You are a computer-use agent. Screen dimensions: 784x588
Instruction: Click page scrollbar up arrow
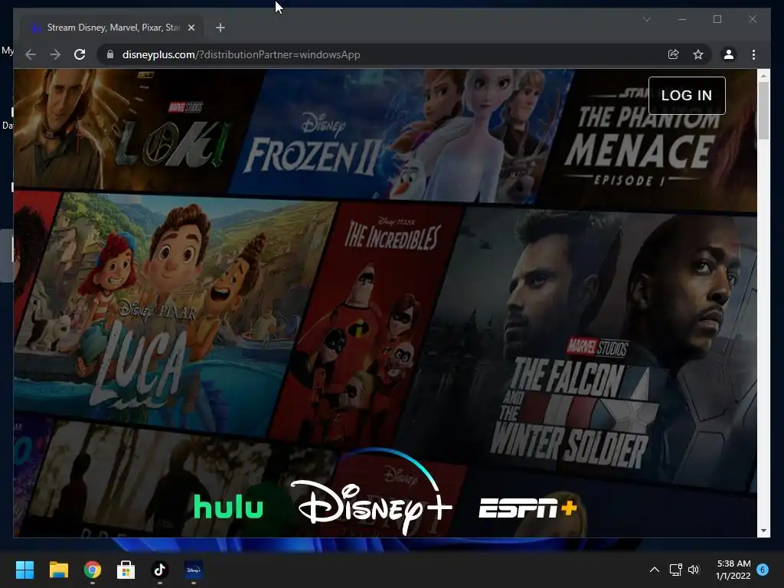click(763, 76)
